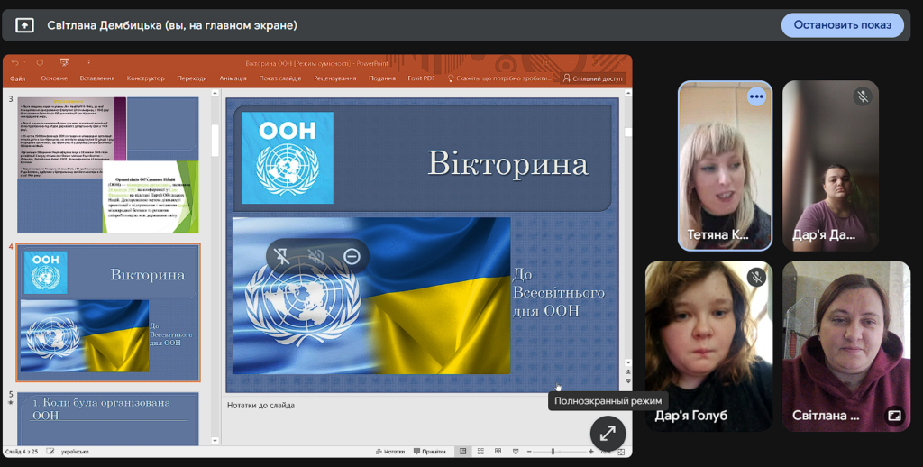Viewport: 923px width, 467px height.
Task: Click the picture-in-picture icon on Світлана's tile
Action: [894, 416]
